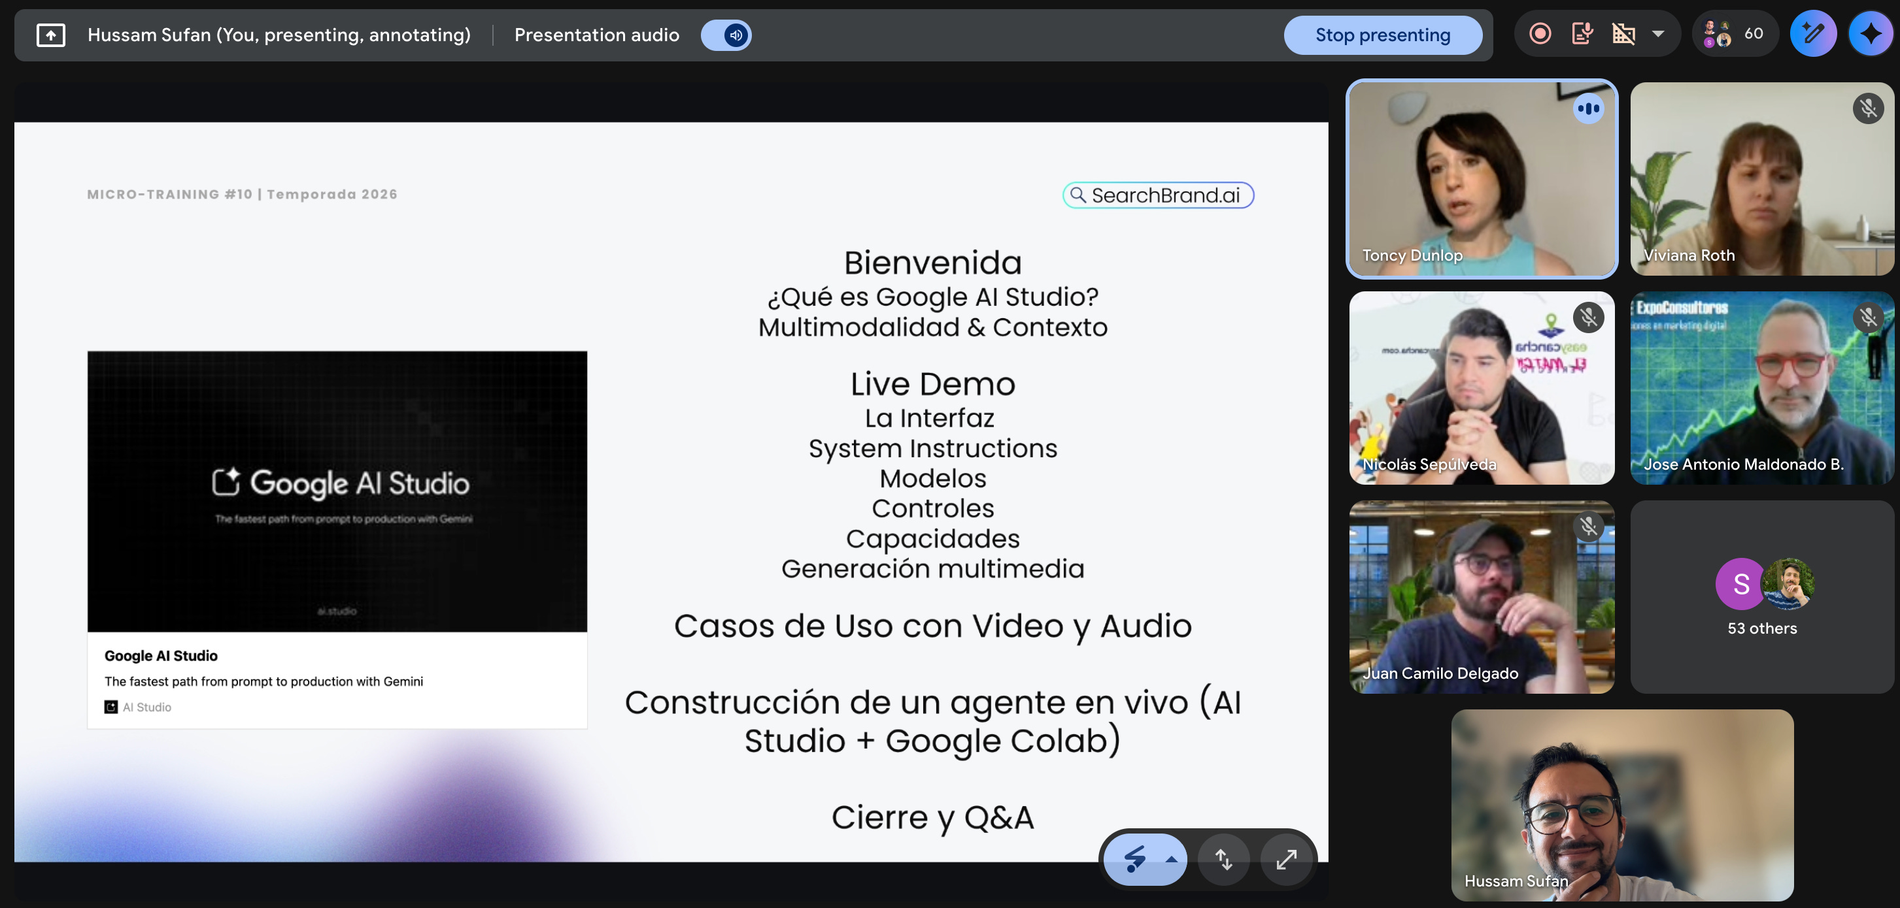Click the 'Bienvenida' heading on the slide
Image resolution: width=1900 pixels, height=908 pixels.
pos(932,263)
